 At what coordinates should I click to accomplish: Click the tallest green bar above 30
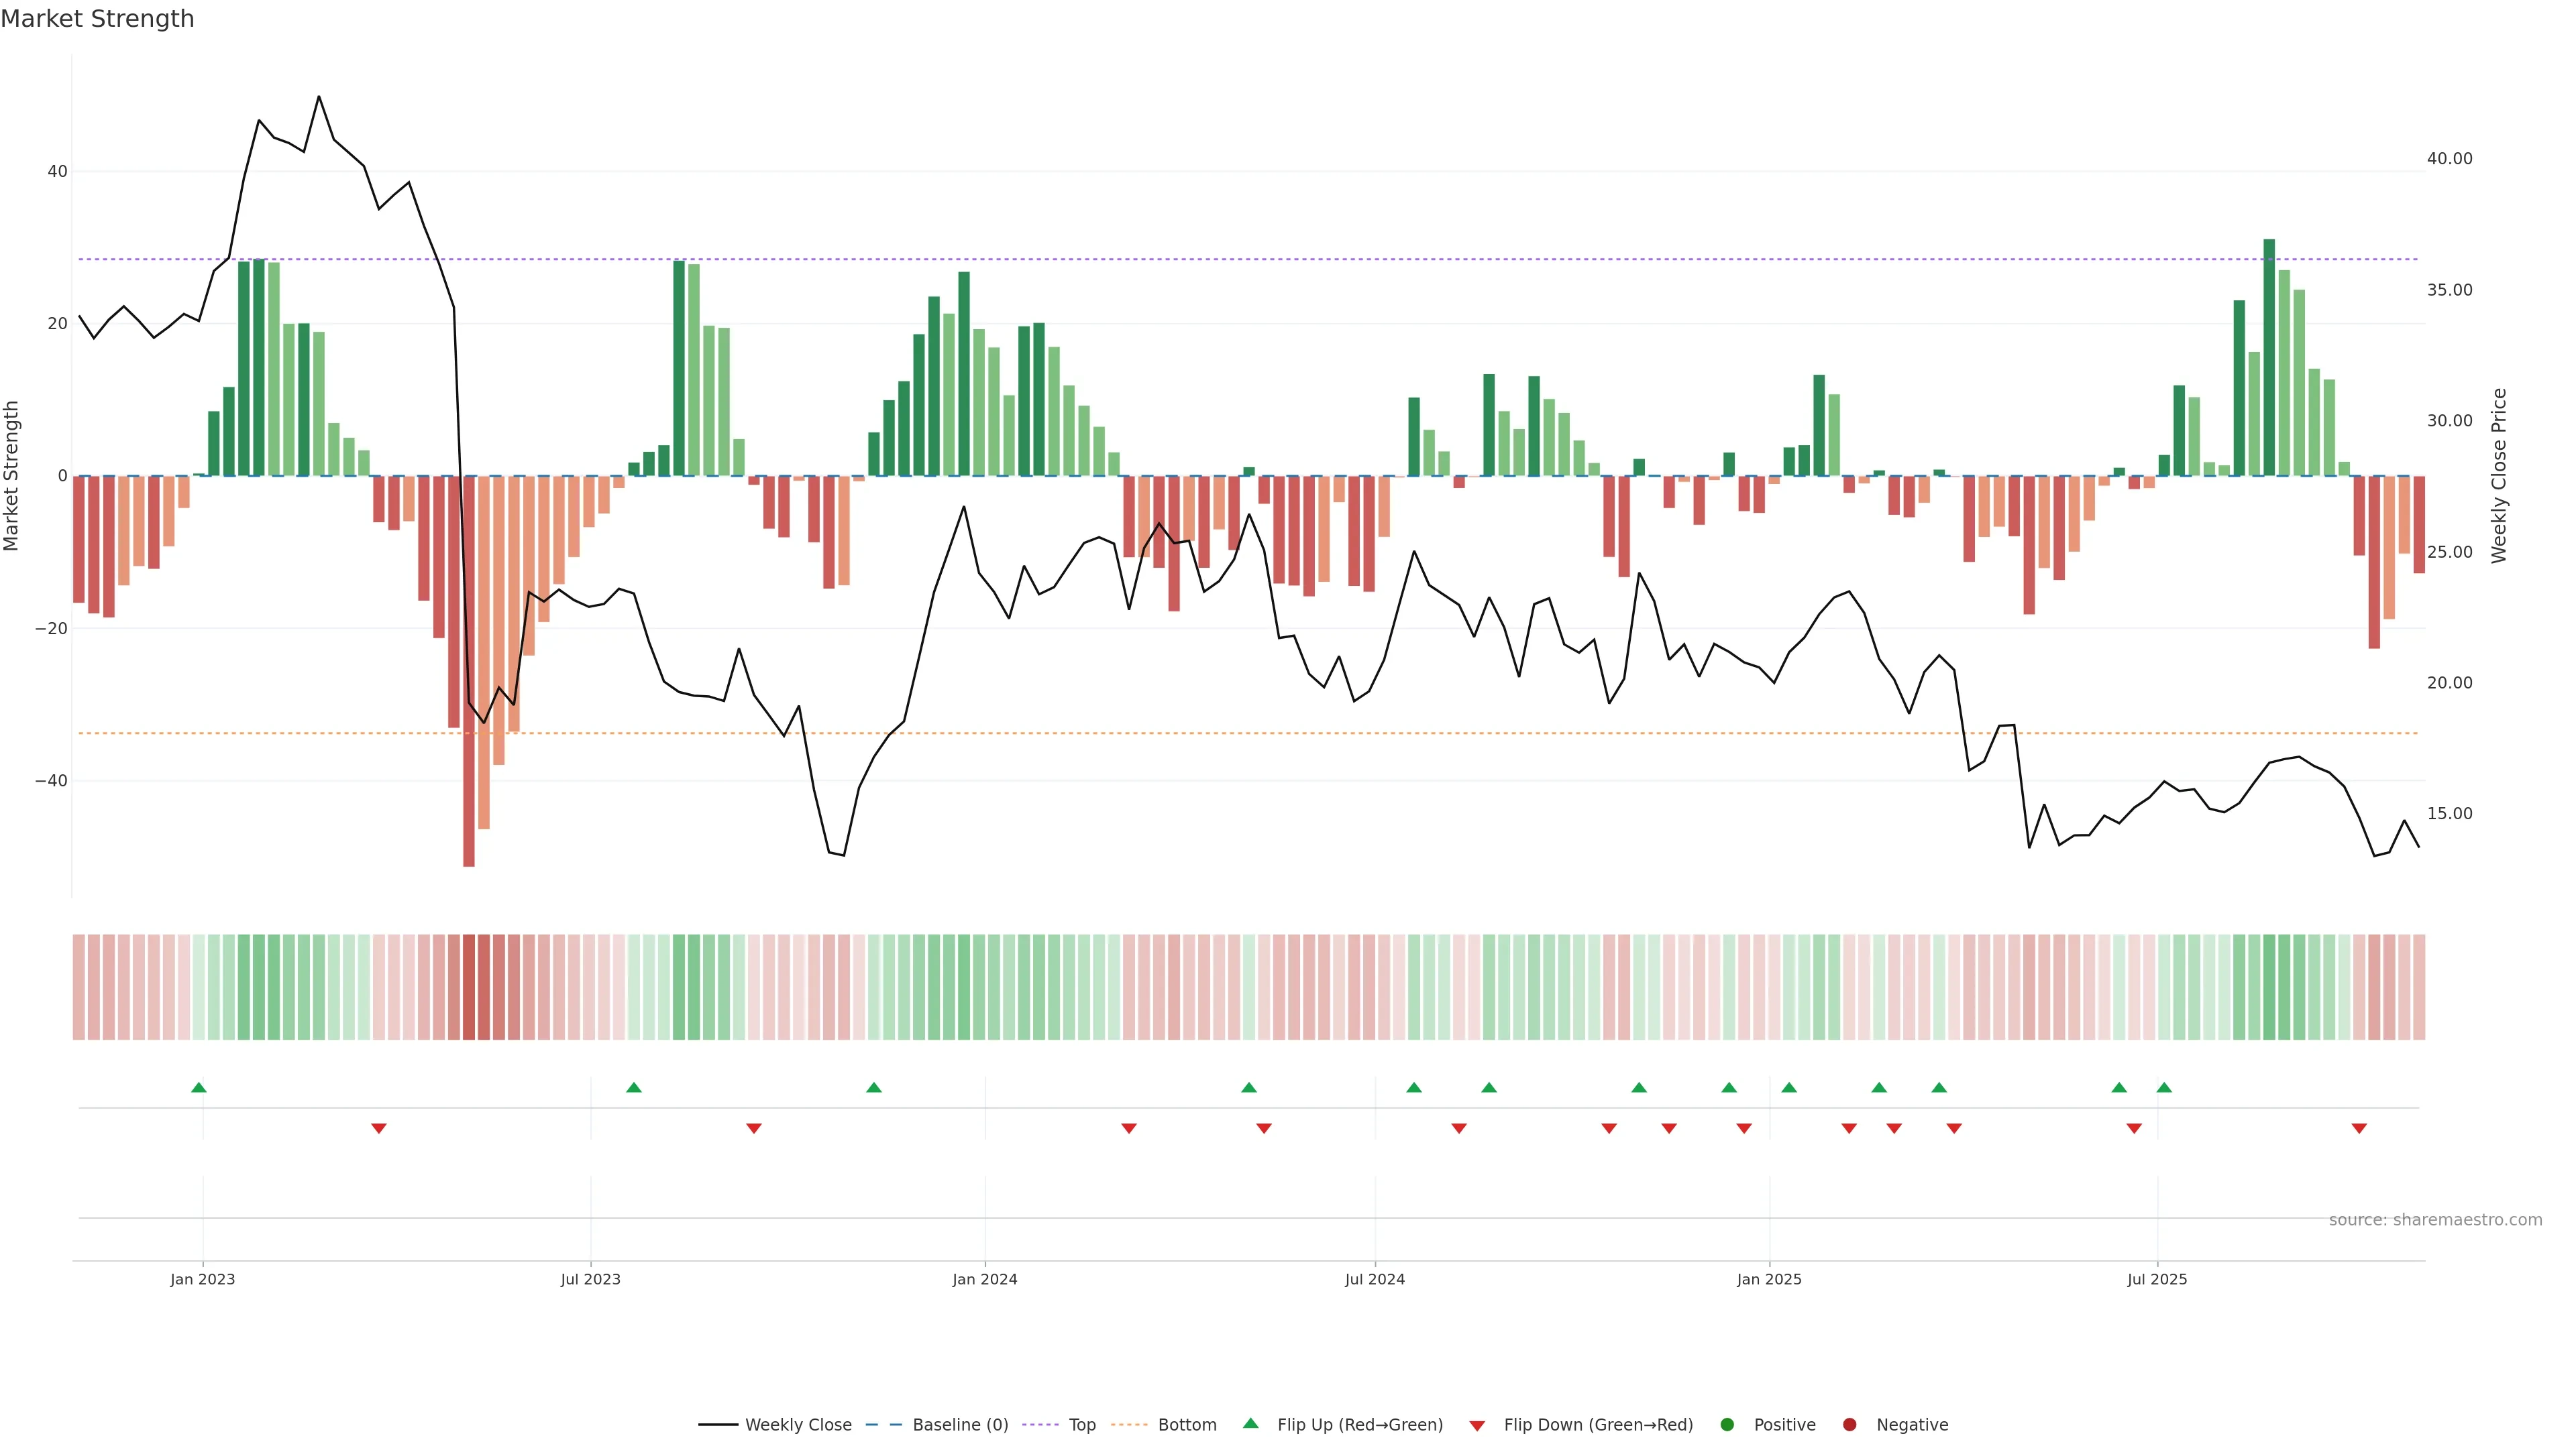(2269, 357)
